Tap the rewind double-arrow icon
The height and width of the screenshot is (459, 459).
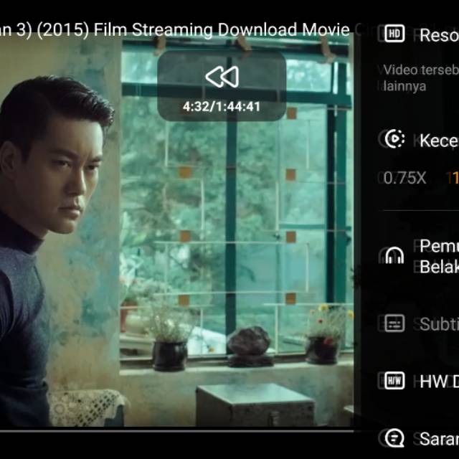[x=222, y=77]
